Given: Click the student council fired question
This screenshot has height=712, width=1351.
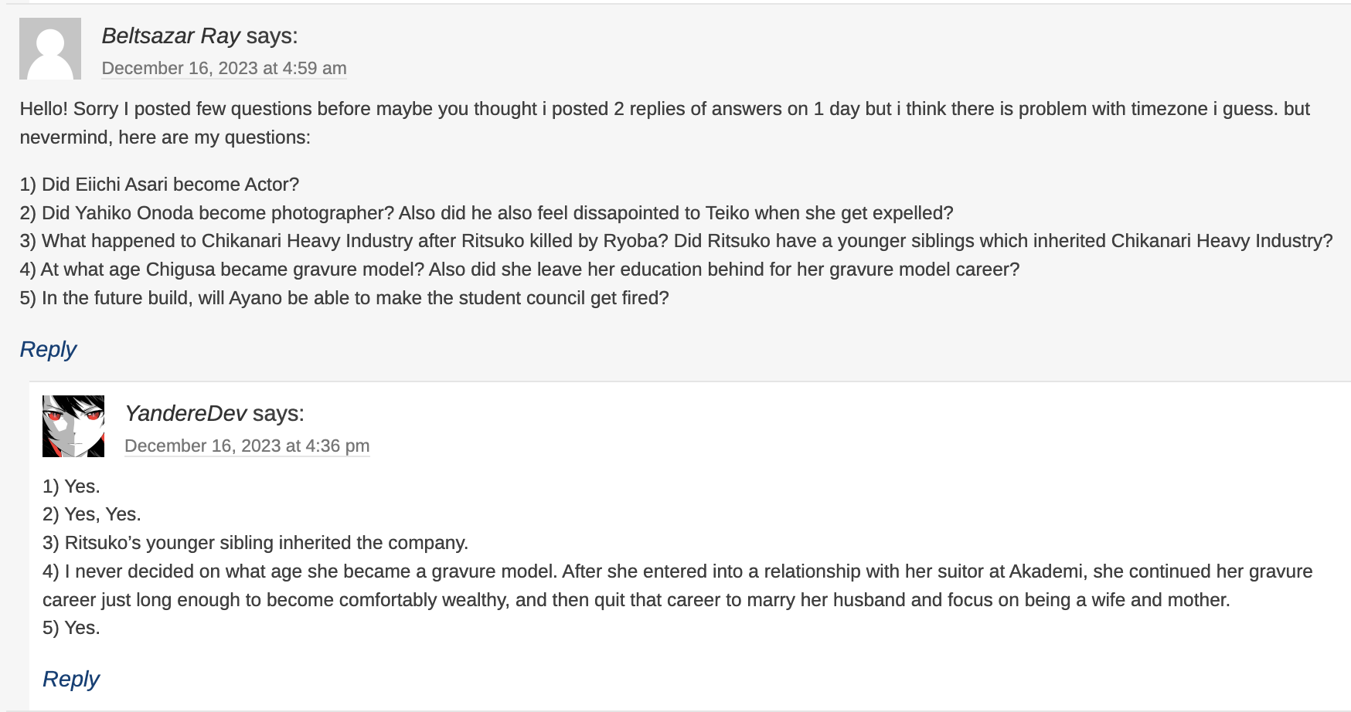Looking at the screenshot, I should click(344, 298).
